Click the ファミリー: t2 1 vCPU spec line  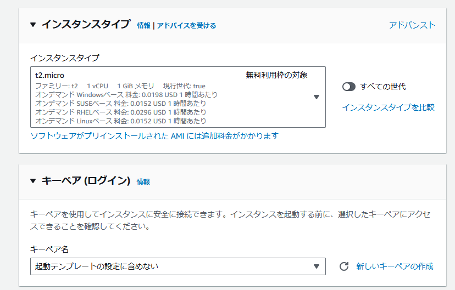coord(120,86)
